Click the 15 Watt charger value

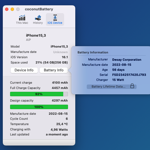(118, 80)
